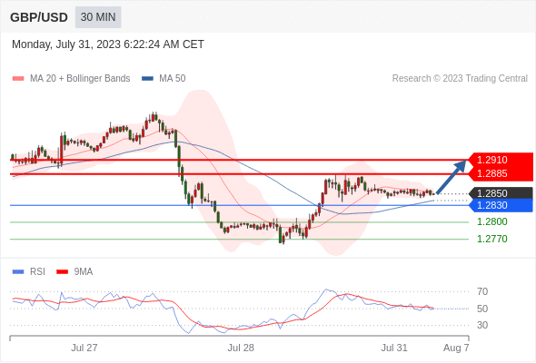
Task: Click the Jul 27 date axis label
Action: point(84,348)
